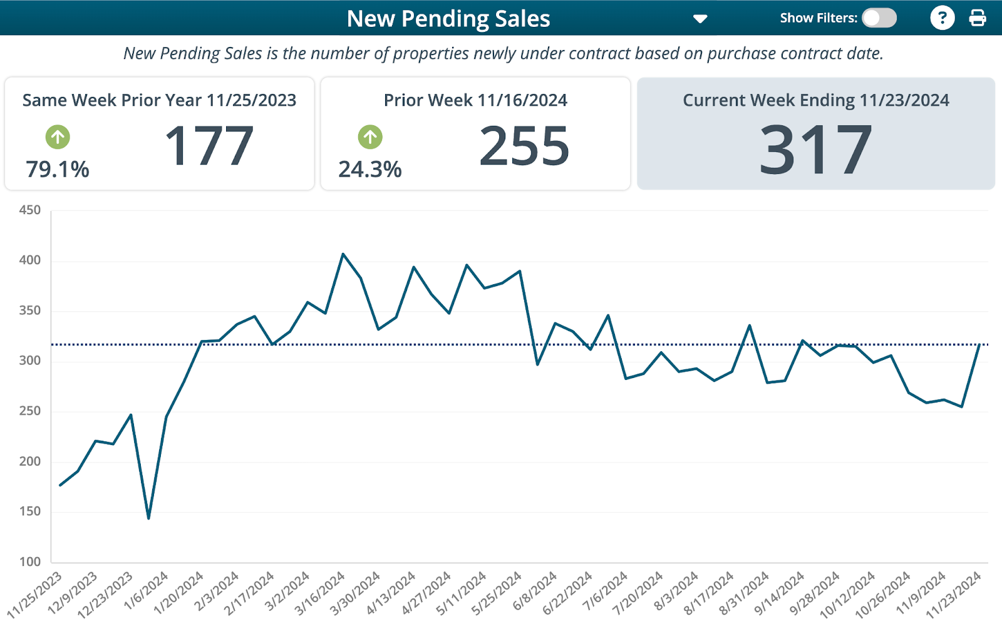Click the 1/6/2024 x-axis date label

(147, 590)
